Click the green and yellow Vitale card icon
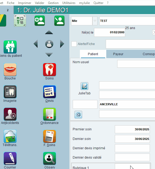Image resolution: width=155 pixels, height=169 pixels. [x=3, y=20]
